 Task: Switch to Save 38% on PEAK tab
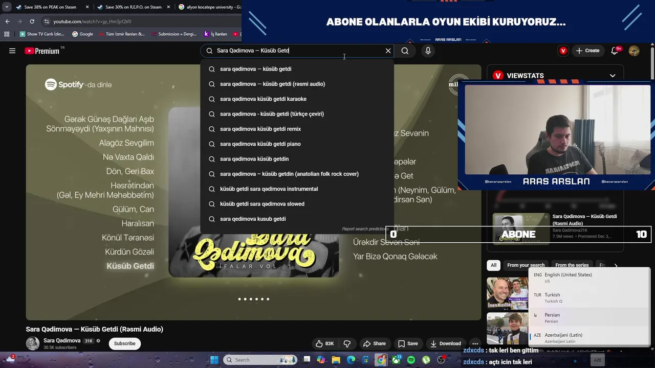pos(50,7)
